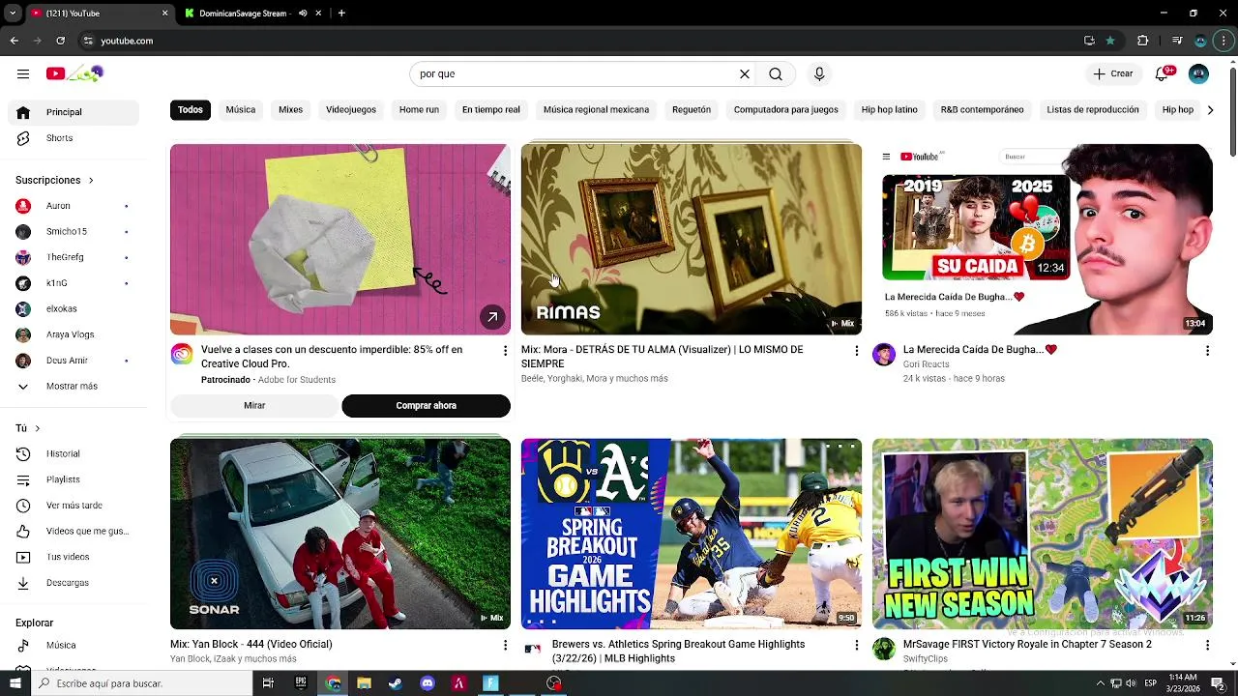Run search with the magnifier button

776,73
